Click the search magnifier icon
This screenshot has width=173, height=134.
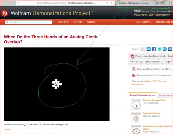pos(7,22)
